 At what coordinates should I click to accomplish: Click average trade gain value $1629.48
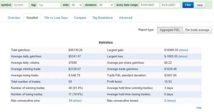click(170, 69)
